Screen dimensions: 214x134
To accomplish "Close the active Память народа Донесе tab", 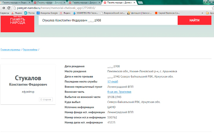I will 134,3.
